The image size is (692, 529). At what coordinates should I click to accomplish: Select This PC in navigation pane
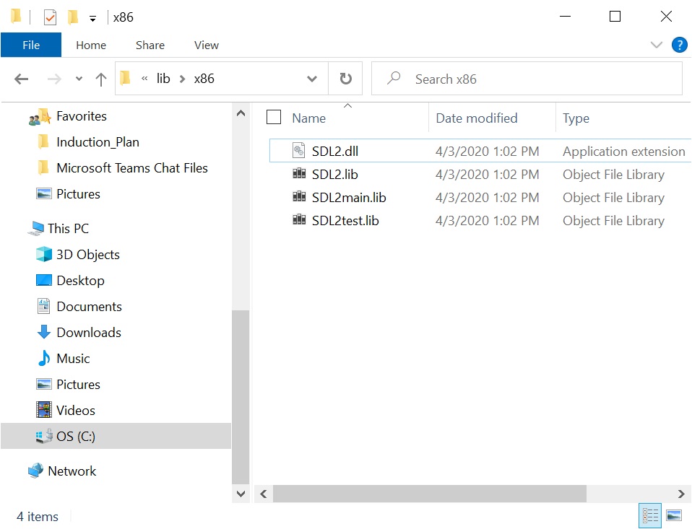coord(68,228)
